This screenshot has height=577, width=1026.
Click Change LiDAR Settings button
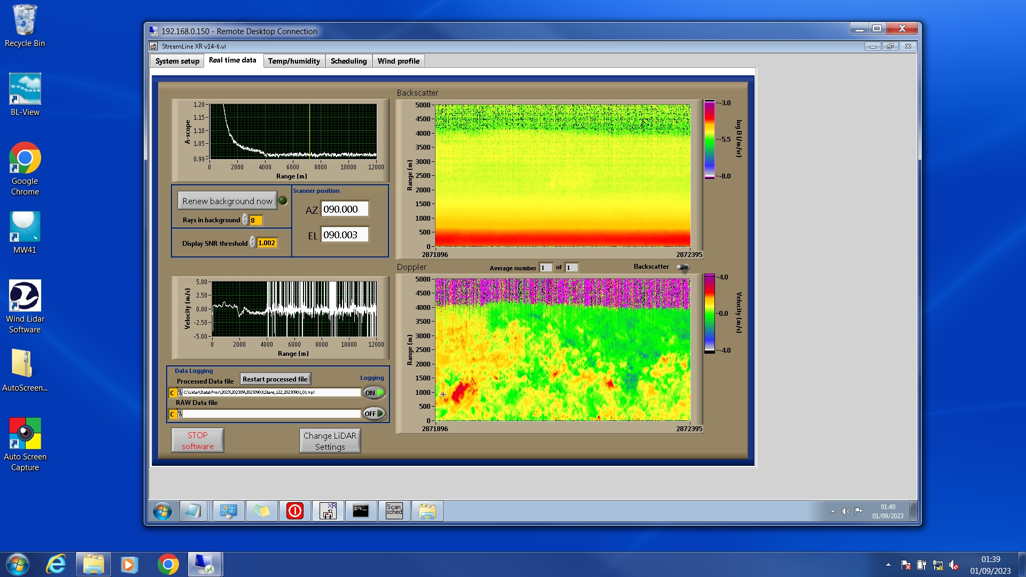pyautogui.click(x=330, y=441)
